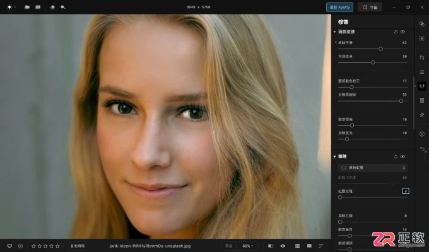
Task: Click the 皮肤平滑 slider handle at 62
Action: pyautogui.click(x=380, y=49)
